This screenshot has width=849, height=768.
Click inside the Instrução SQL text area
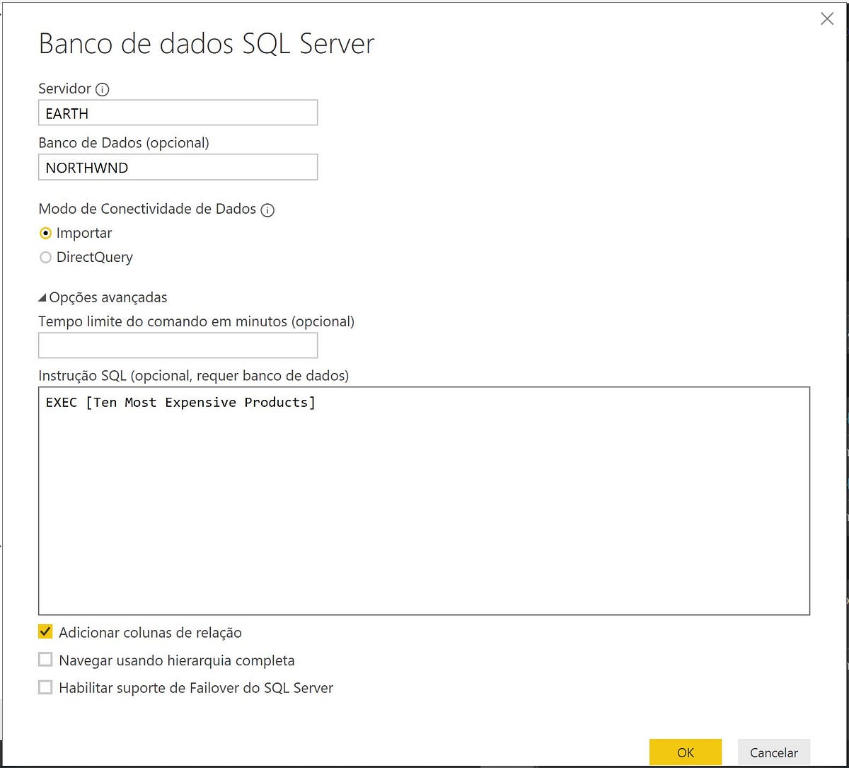[424, 495]
